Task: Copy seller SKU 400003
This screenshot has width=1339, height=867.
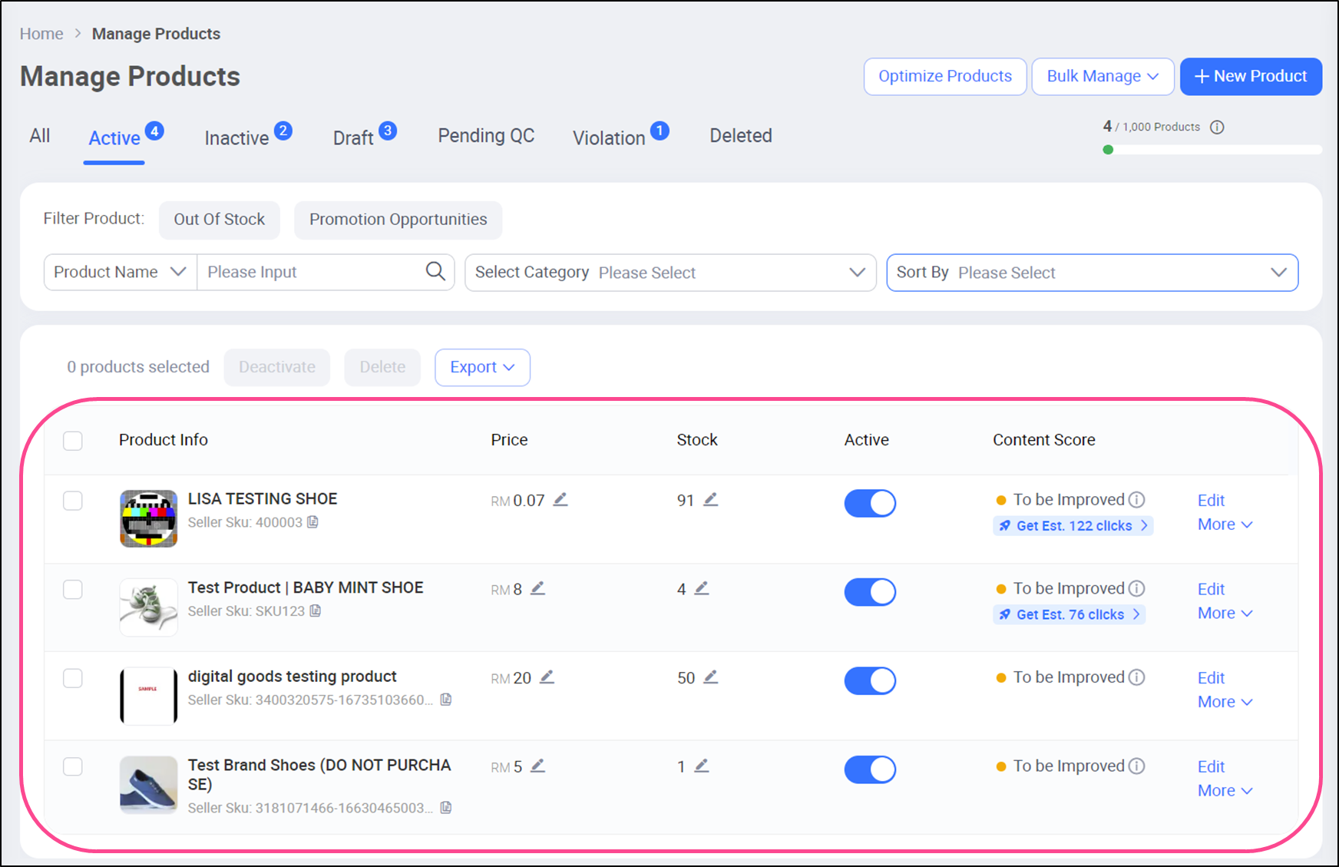Action: pyautogui.click(x=313, y=522)
